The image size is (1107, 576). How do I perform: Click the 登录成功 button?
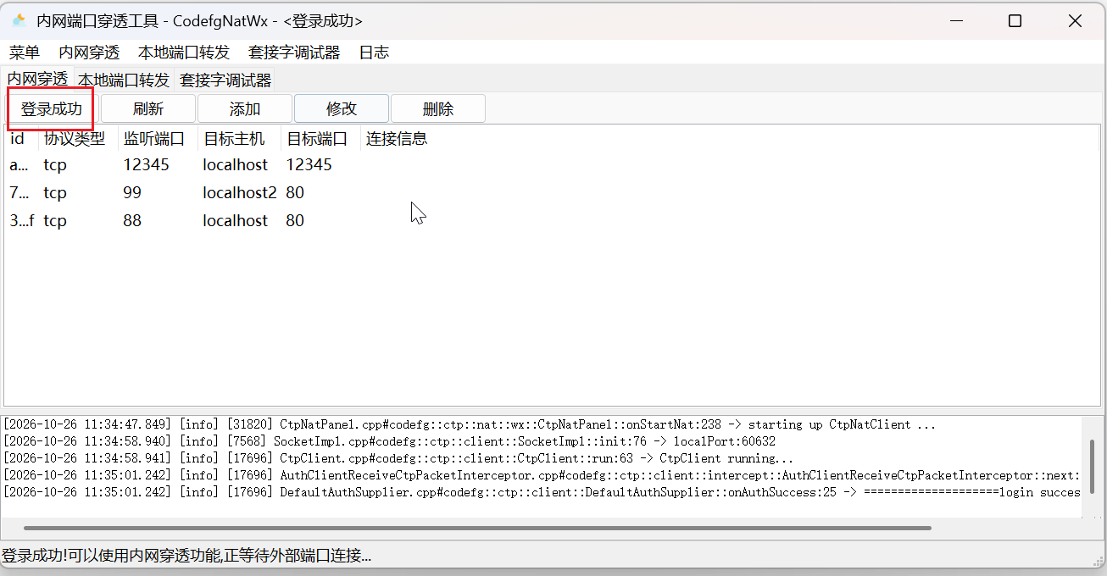(x=52, y=109)
